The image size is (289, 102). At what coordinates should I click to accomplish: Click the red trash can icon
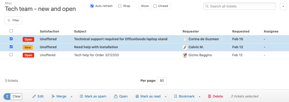(x=209, y=96)
